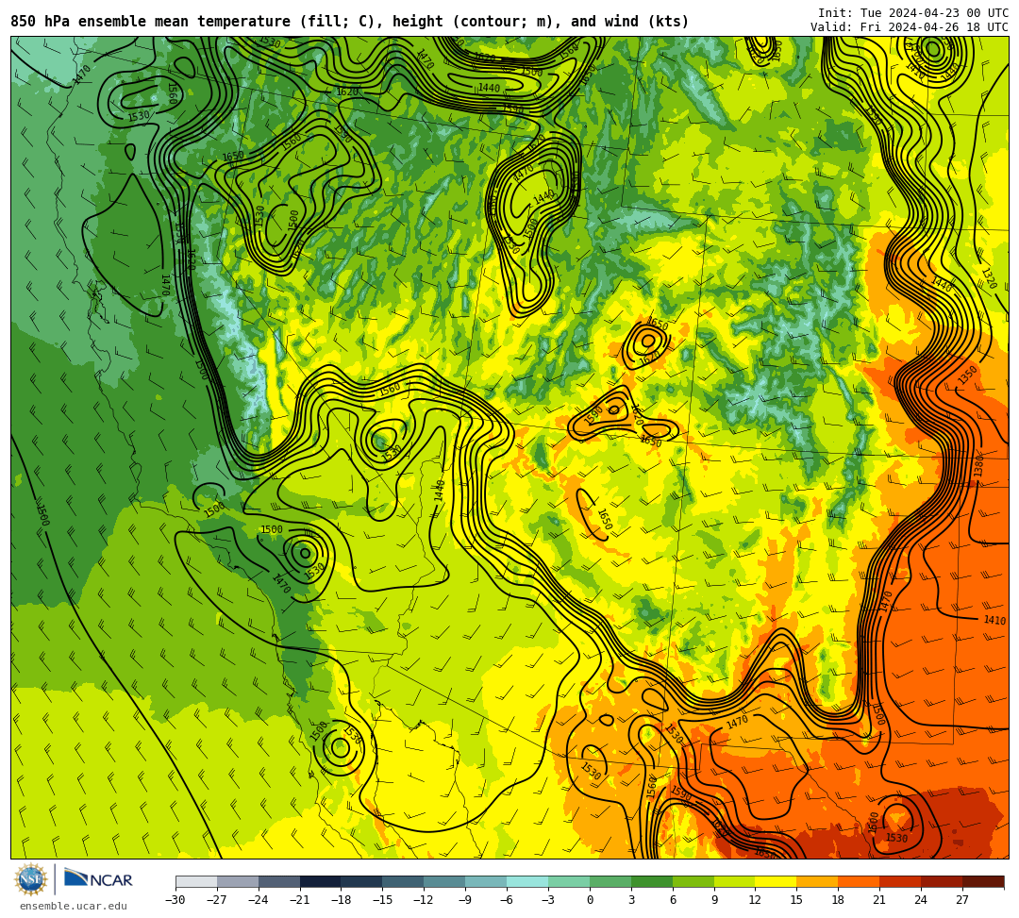Viewport: 1019px width, 918px height.
Task: Click the yellow swatch between 12 and 15
Action: (776, 881)
